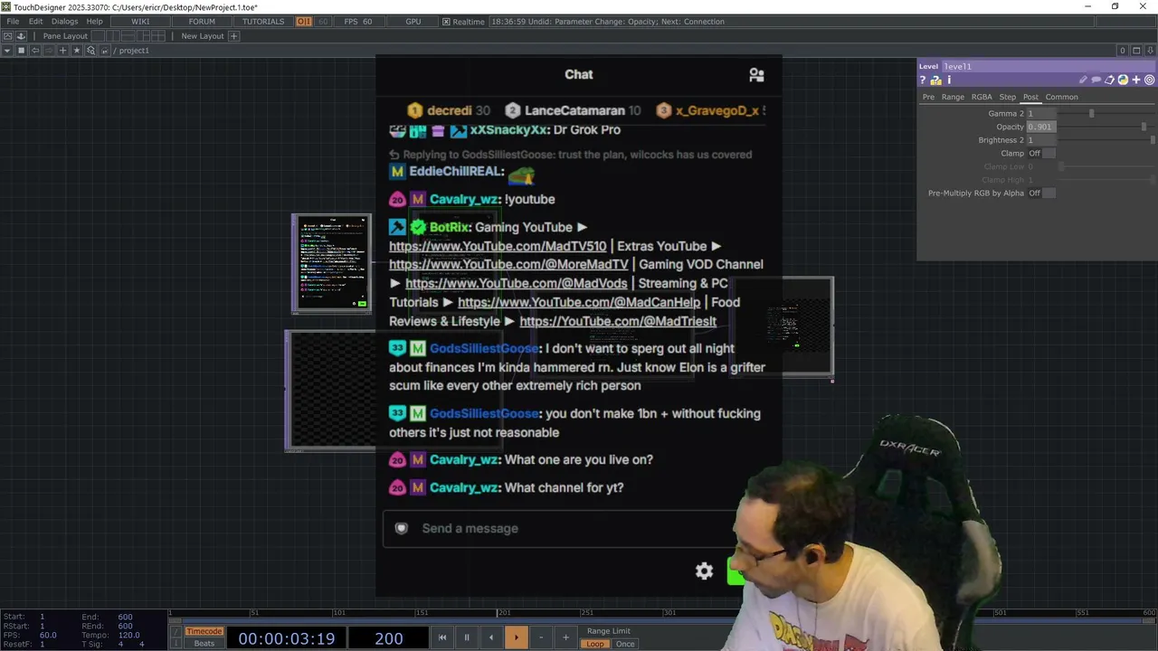Jump to timeline start with rewind icon

click(442, 637)
